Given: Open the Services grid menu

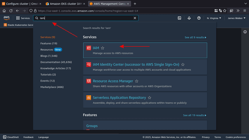Looking at the screenshot, I should click(23, 18).
